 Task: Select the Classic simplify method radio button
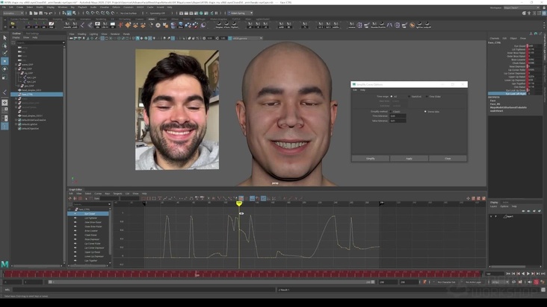click(391, 112)
